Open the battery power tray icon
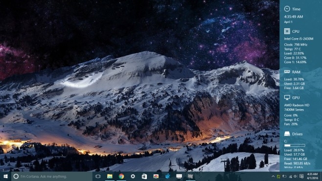Screen dimensions: 322x181 (284, 176)
